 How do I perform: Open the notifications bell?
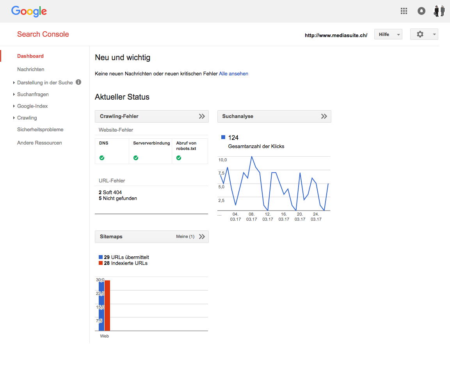tap(421, 11)
